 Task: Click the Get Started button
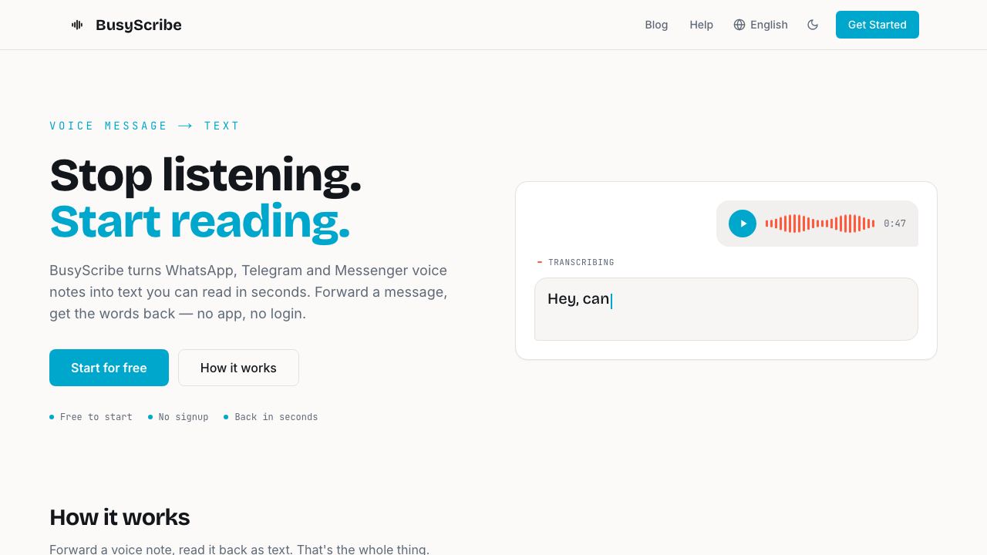pyautogui.click(x=878, y=25)
